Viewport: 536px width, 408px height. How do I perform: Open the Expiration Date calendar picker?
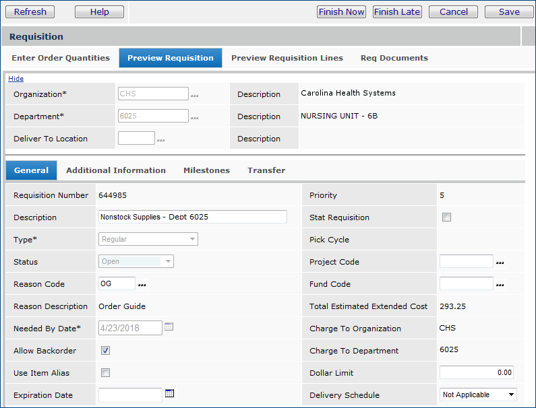tap(169, 394)
